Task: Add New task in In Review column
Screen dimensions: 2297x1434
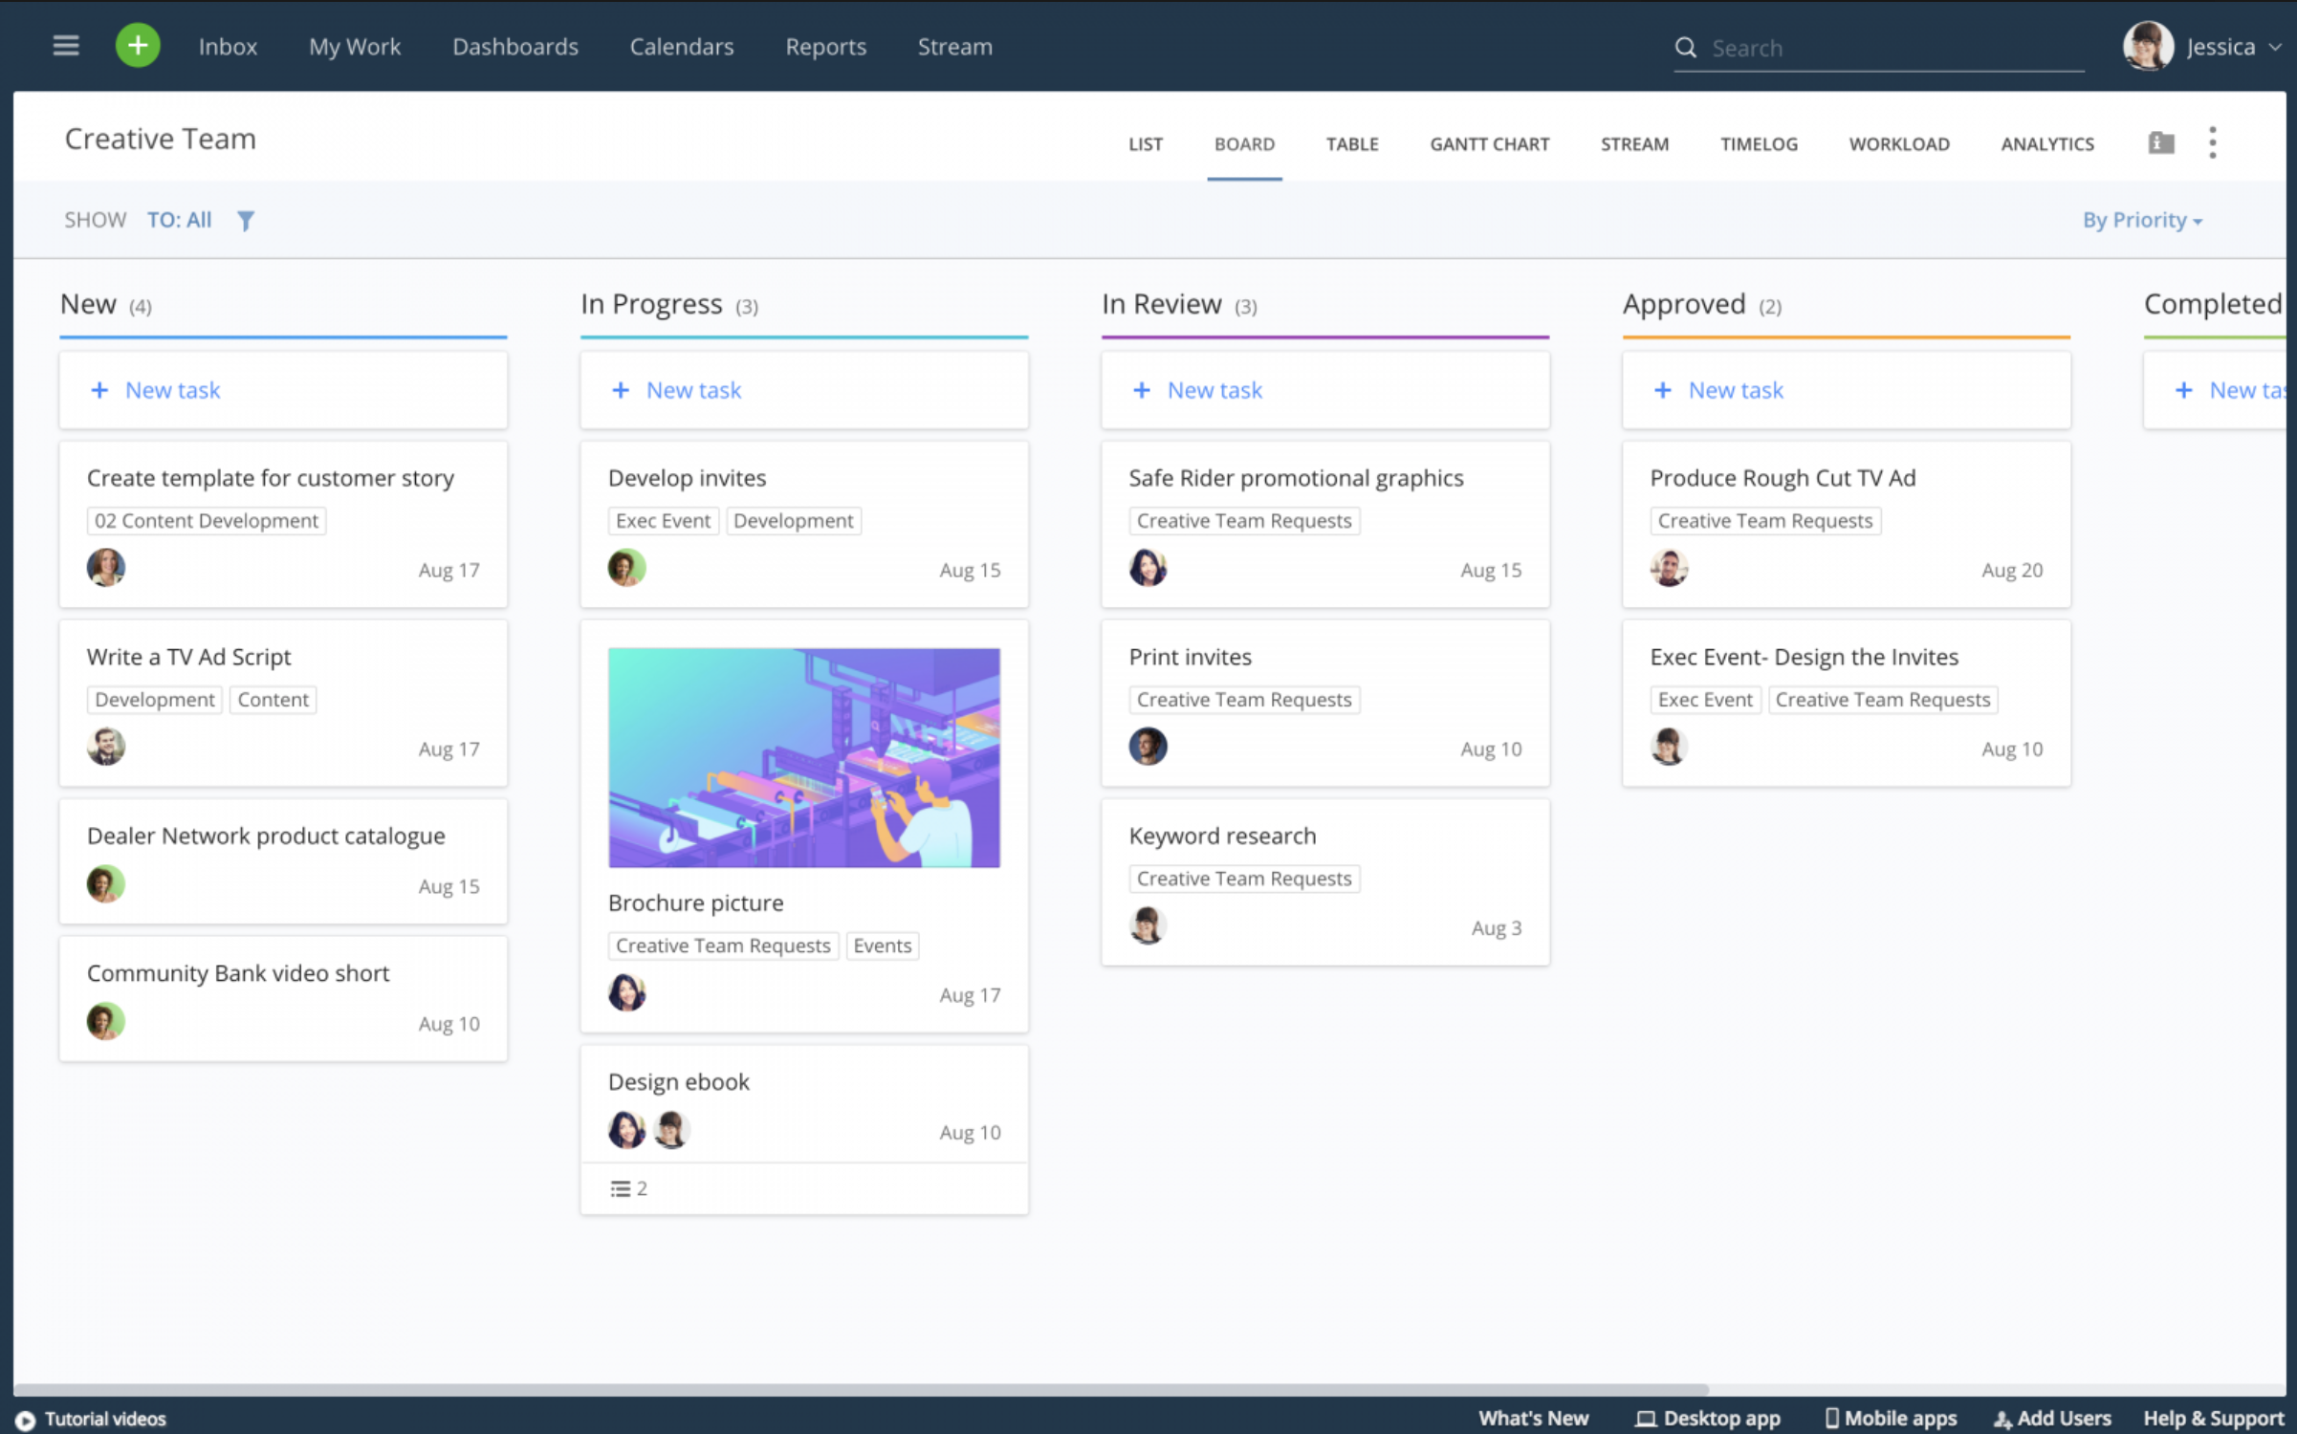Action: click(x=1214, y=390)
